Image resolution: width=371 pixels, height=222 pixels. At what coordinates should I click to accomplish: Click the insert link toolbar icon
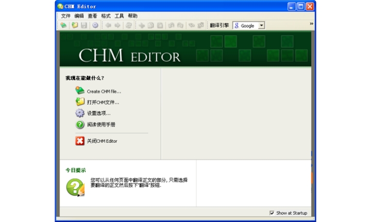[192, 25]
